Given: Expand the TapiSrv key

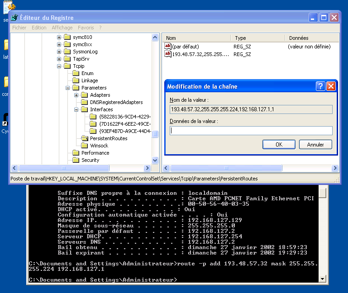Looking at the screenshot, I should (59, 59).
